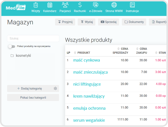
Task: Select the Rachunki menu label
Action: pyautogui.click(x=80, y=11)
